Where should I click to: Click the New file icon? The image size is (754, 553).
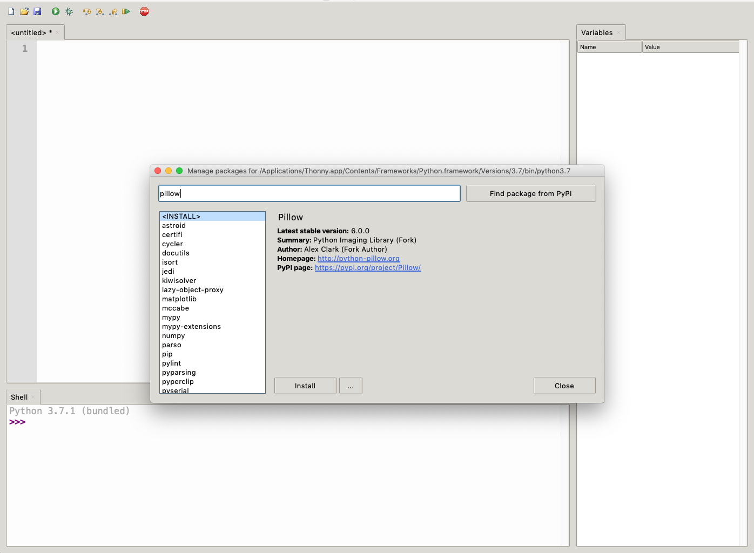coord(11,11)
